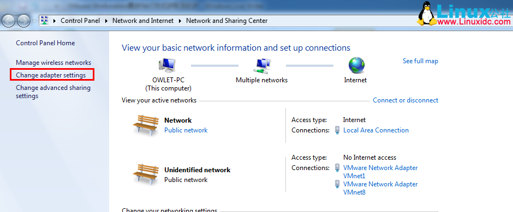Click the adapter icon next to Local Area Connection
Image resolution: width=513 pixels, height=212 pixels.
click(337, 130)
